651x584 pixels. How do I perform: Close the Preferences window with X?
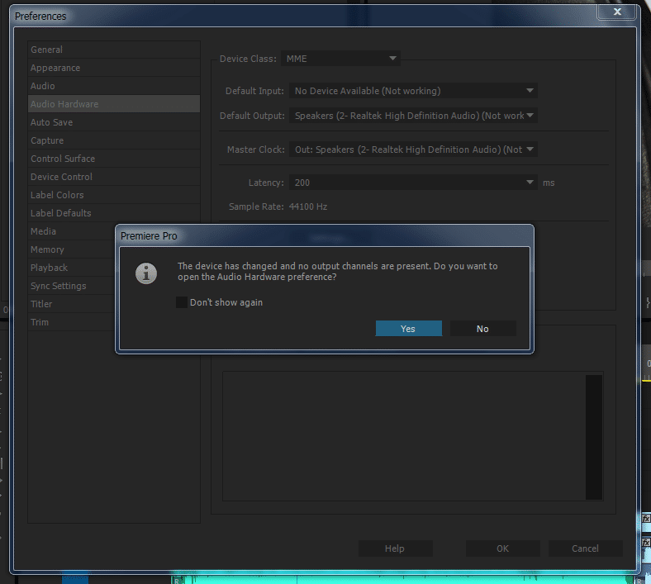point(617,12)
